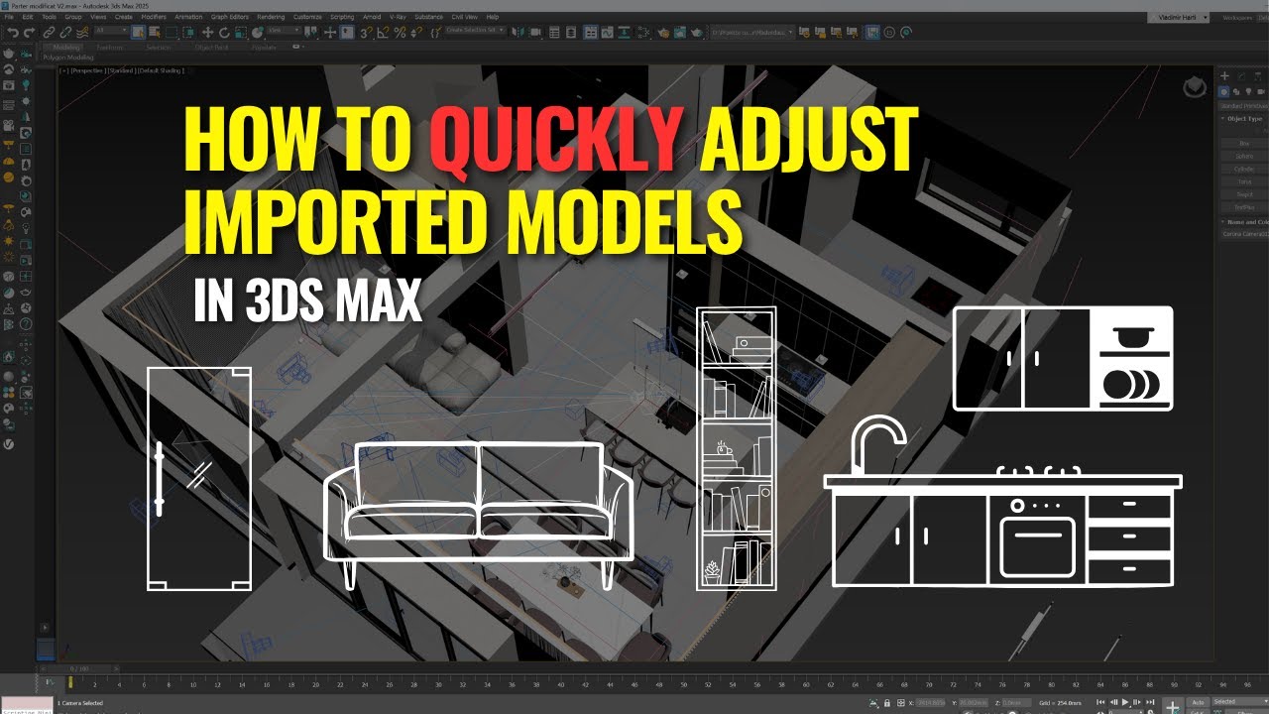Choose the Select and Rotate tool
Image resolution: width=1269 pixels, height=714 pixels.
click(224, 32)
